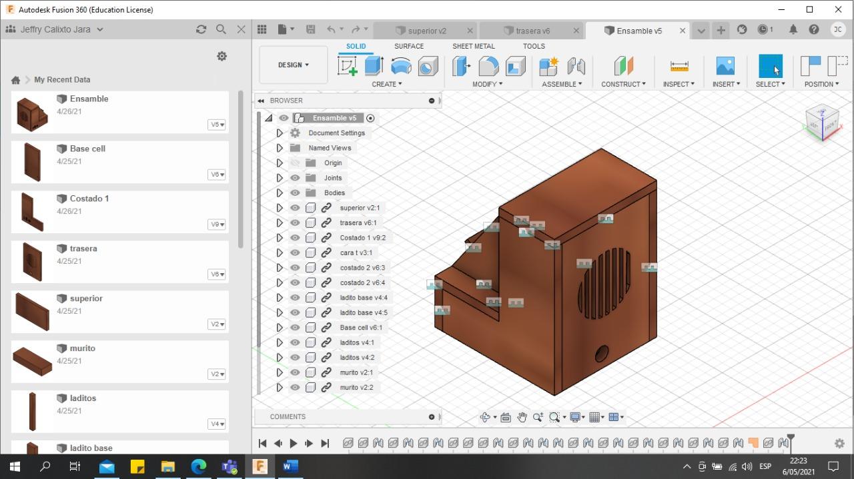Click the Joint tool in Assemble
Screen dimensions: 854x479
point(576,66)
